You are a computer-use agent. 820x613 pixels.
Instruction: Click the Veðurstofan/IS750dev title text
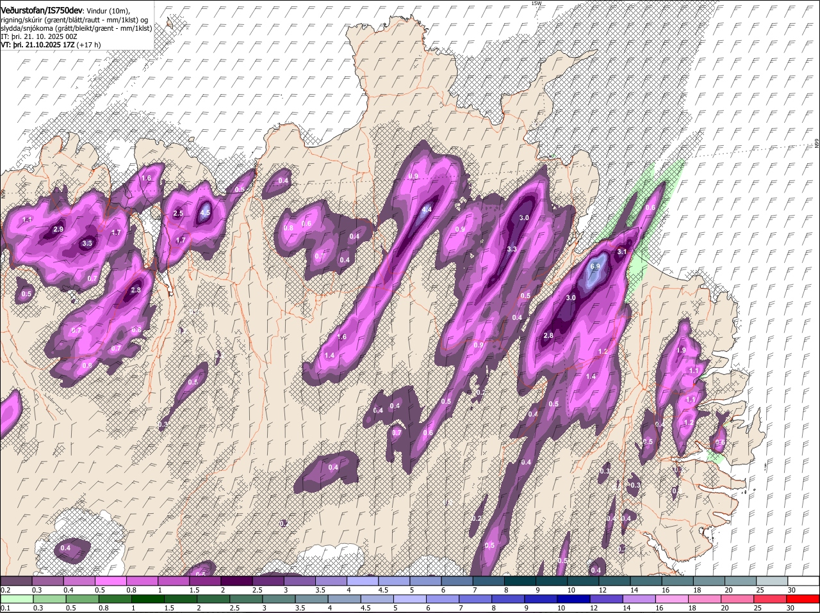(42, 10)
